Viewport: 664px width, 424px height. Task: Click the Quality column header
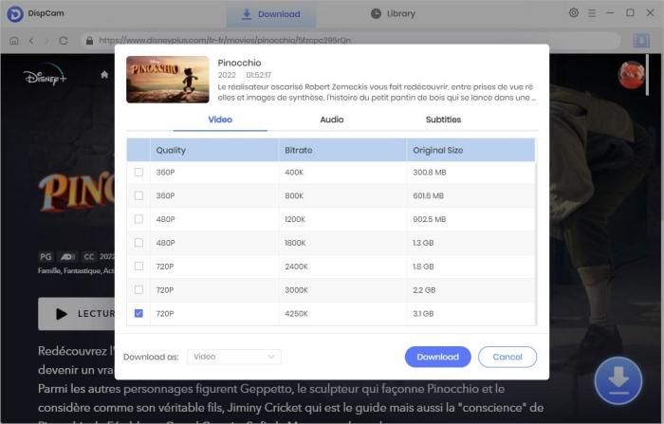coord(214,151)
